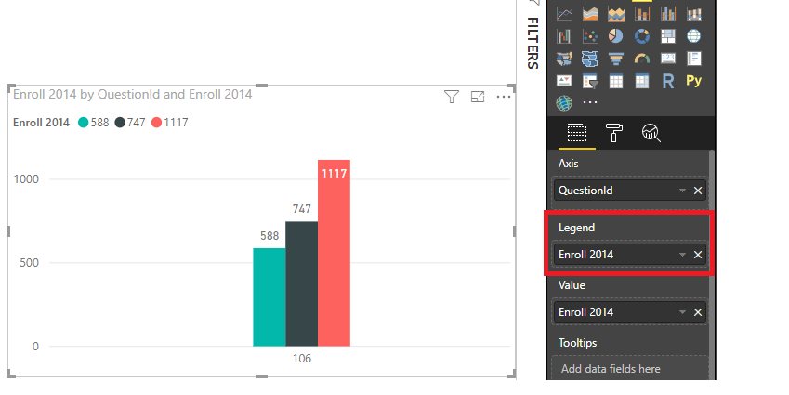Select the Donut chart visualization

642,36
